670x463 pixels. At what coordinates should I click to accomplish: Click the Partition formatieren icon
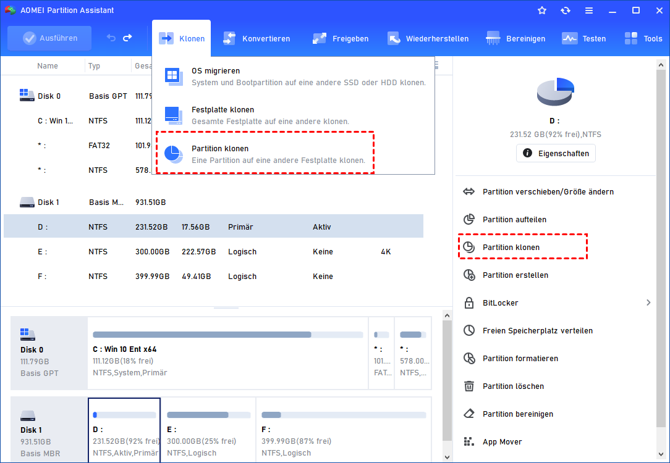(469, 358)
